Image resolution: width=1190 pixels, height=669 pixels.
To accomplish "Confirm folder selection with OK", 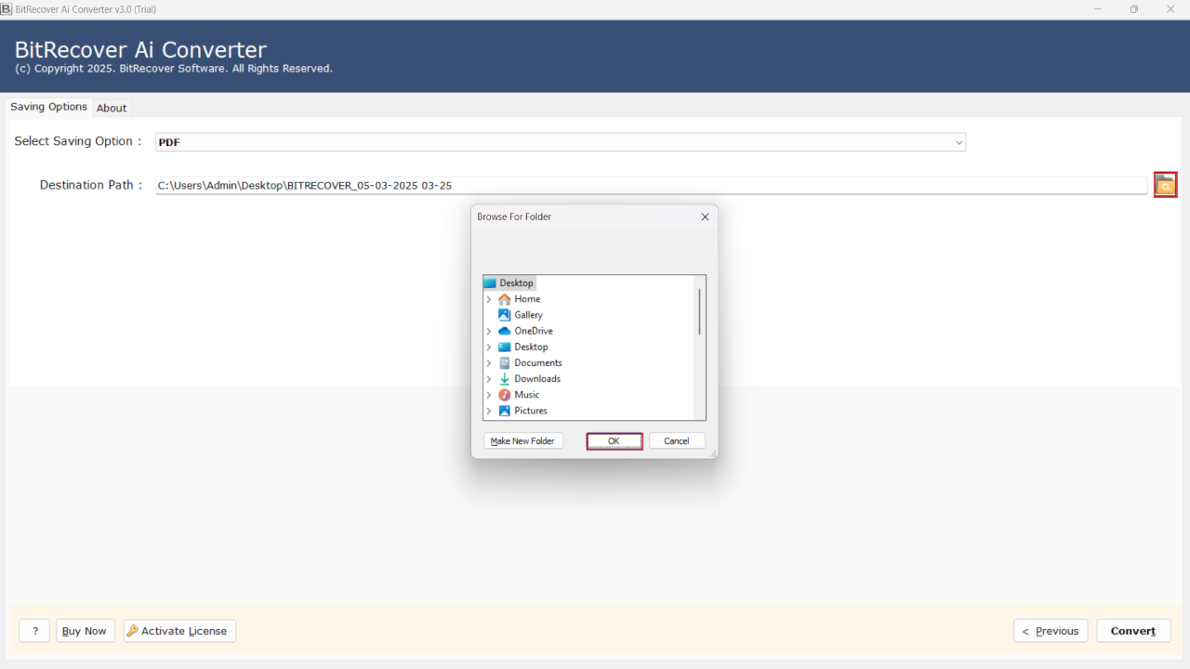I will tap(614, 441).
